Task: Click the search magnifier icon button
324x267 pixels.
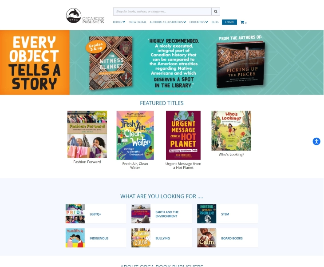Action: [216, 12]
